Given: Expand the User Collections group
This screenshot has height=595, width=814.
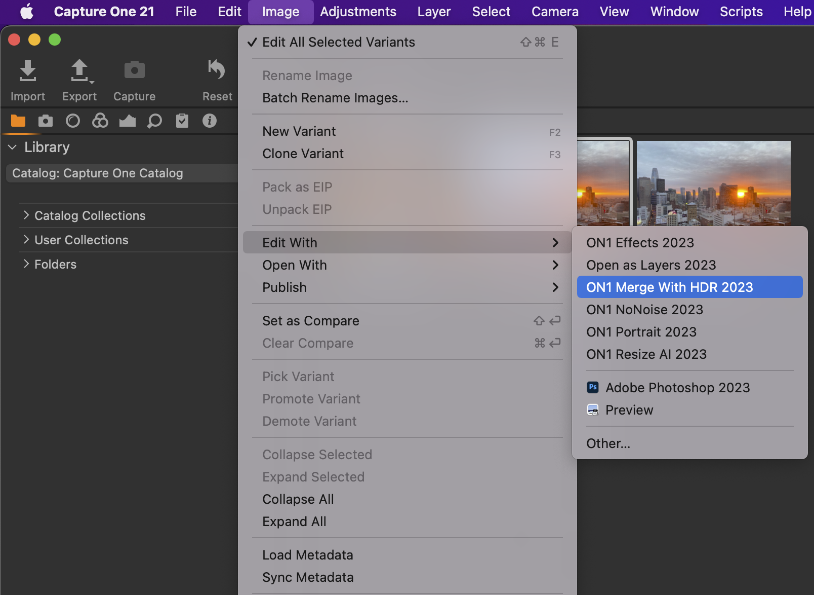Looking at the screenshot, I should pyautogui.click(x=26, y=240).
